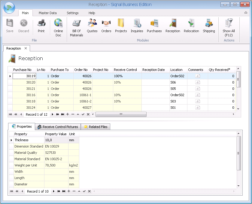Switch to the Settings ribbon tab
252x204 pixels.
pos(73,13)
